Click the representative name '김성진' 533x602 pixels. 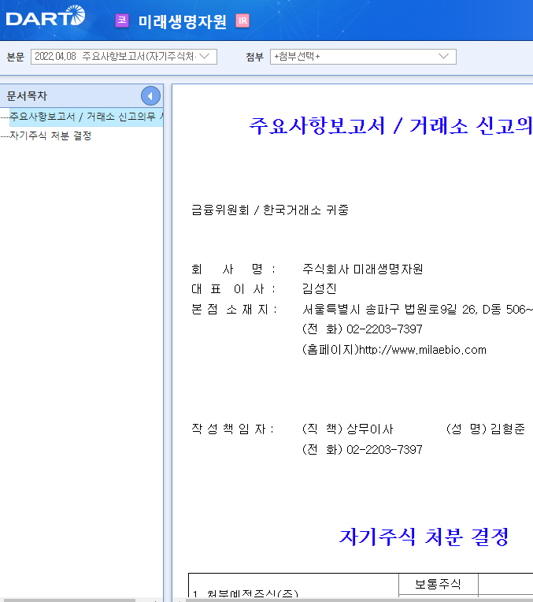pyautogui.click(x=320, y=288)
